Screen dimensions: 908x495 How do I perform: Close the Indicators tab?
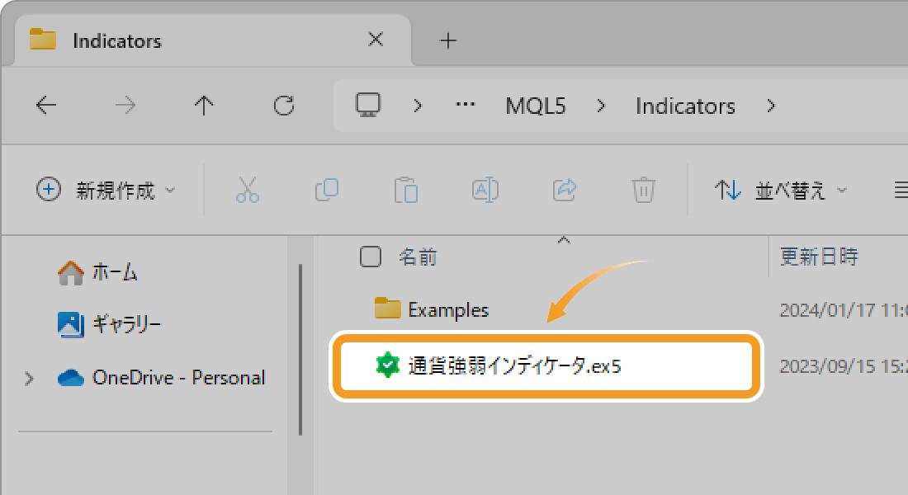pyautogui.click(x=376, y=40)
